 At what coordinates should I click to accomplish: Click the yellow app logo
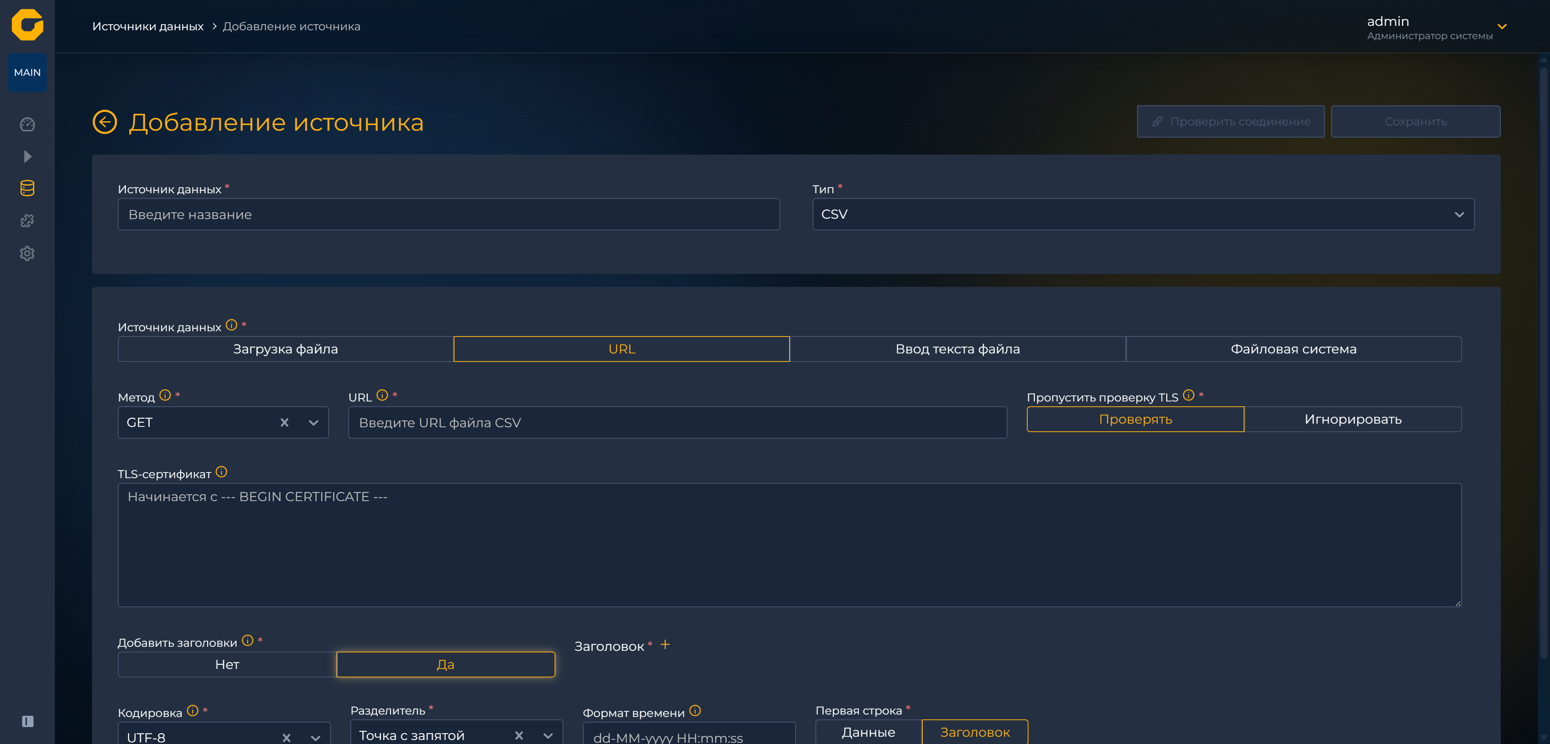click(x=27, y=25)
